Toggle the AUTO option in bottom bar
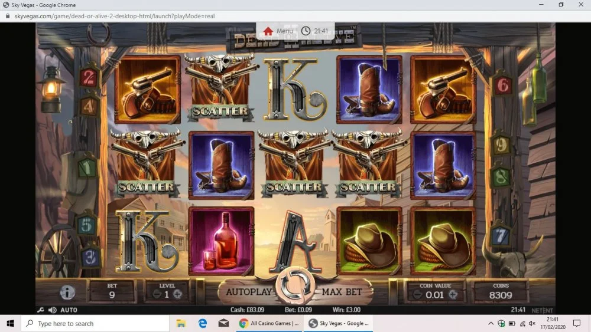 click(x=69, y=310)
